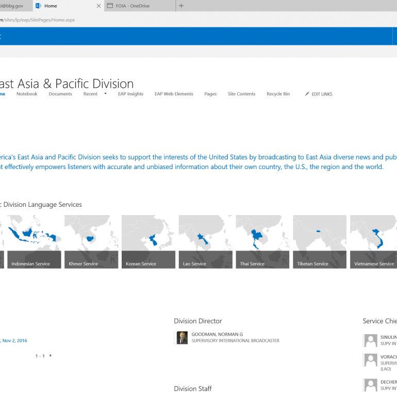Click the SharePoint icon on Home tab
Viewport: 397px width, 397px height.
(38, 6)
